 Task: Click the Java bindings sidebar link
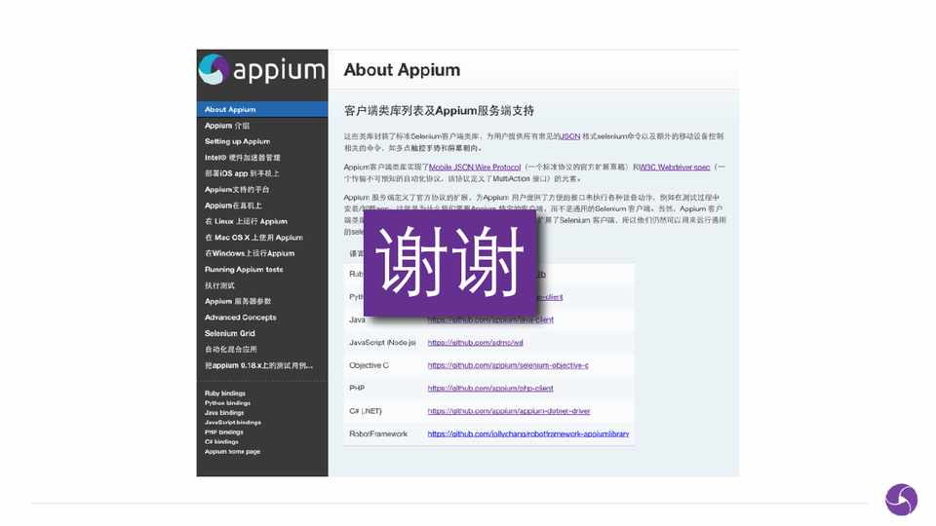tap(224, 413)
